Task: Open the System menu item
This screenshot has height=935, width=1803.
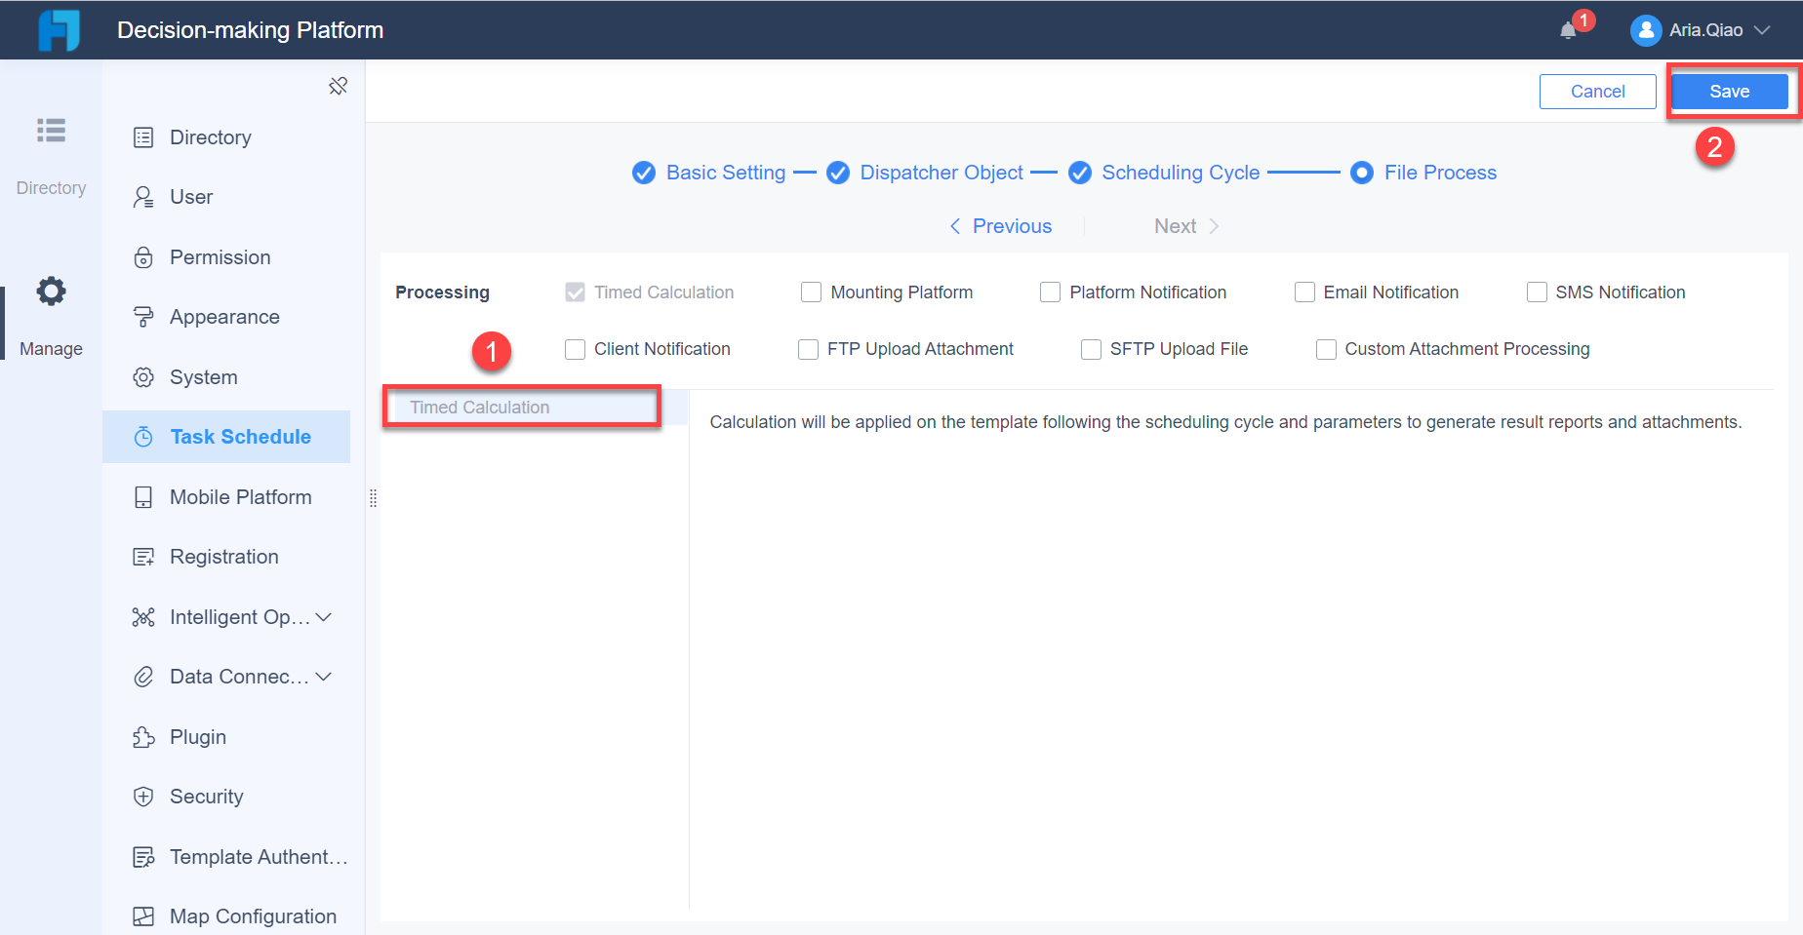Action: click(x=226, y=377)
